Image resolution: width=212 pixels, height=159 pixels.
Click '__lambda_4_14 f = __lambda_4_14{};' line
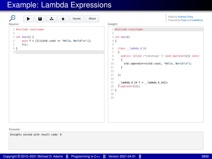(x=143, y=82)
